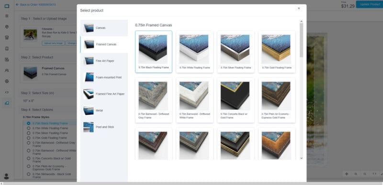Click the dialog scrollbar down arrow

[301, 158]
